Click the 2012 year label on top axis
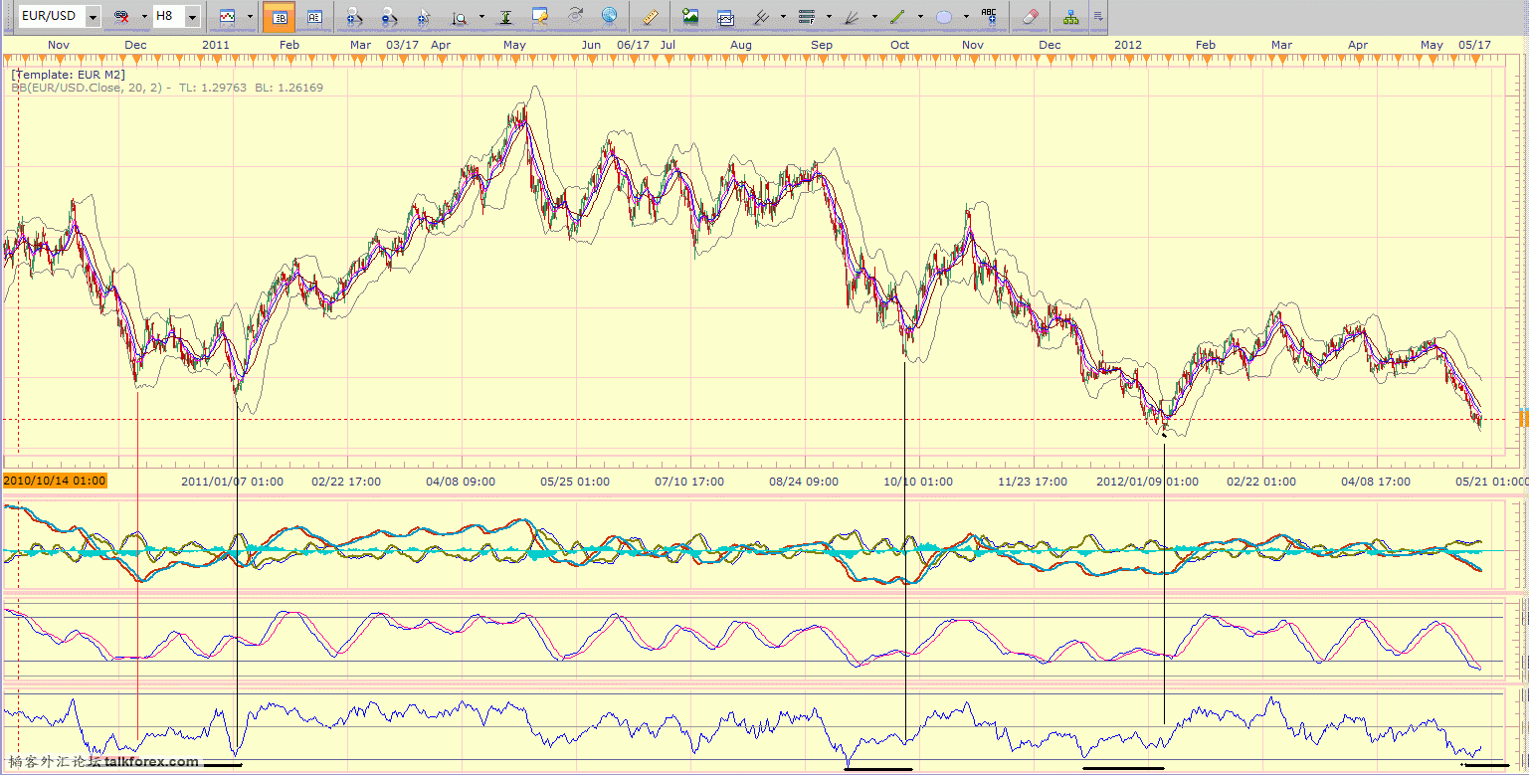Image resolution: width=1529 pixels, height=775 pixels. click(1128, 45)
